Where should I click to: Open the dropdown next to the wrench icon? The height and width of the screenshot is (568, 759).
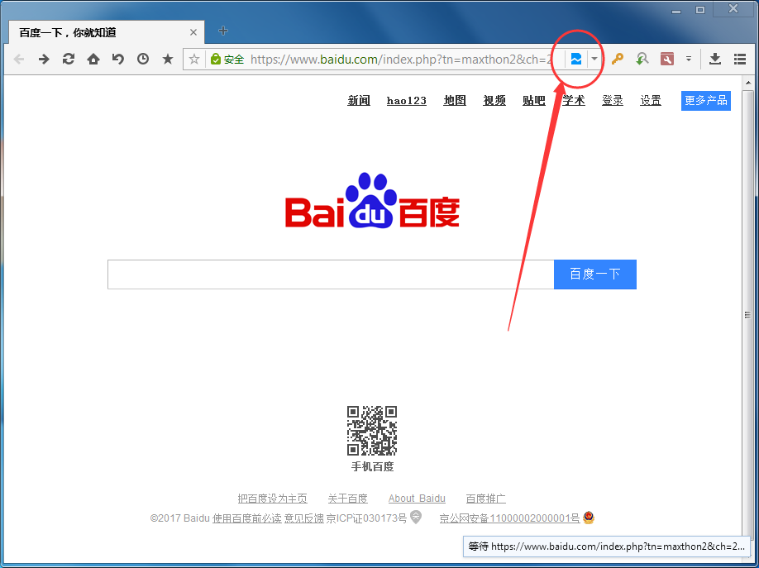(689, 59)
